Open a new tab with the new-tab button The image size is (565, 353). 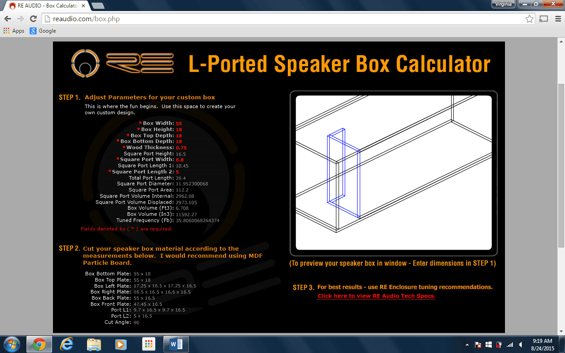[x=98, y=6]
